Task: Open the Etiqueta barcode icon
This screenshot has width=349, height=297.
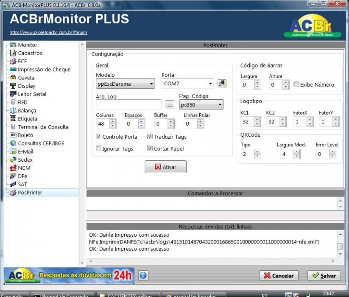Action: click(x=13, y=118)
